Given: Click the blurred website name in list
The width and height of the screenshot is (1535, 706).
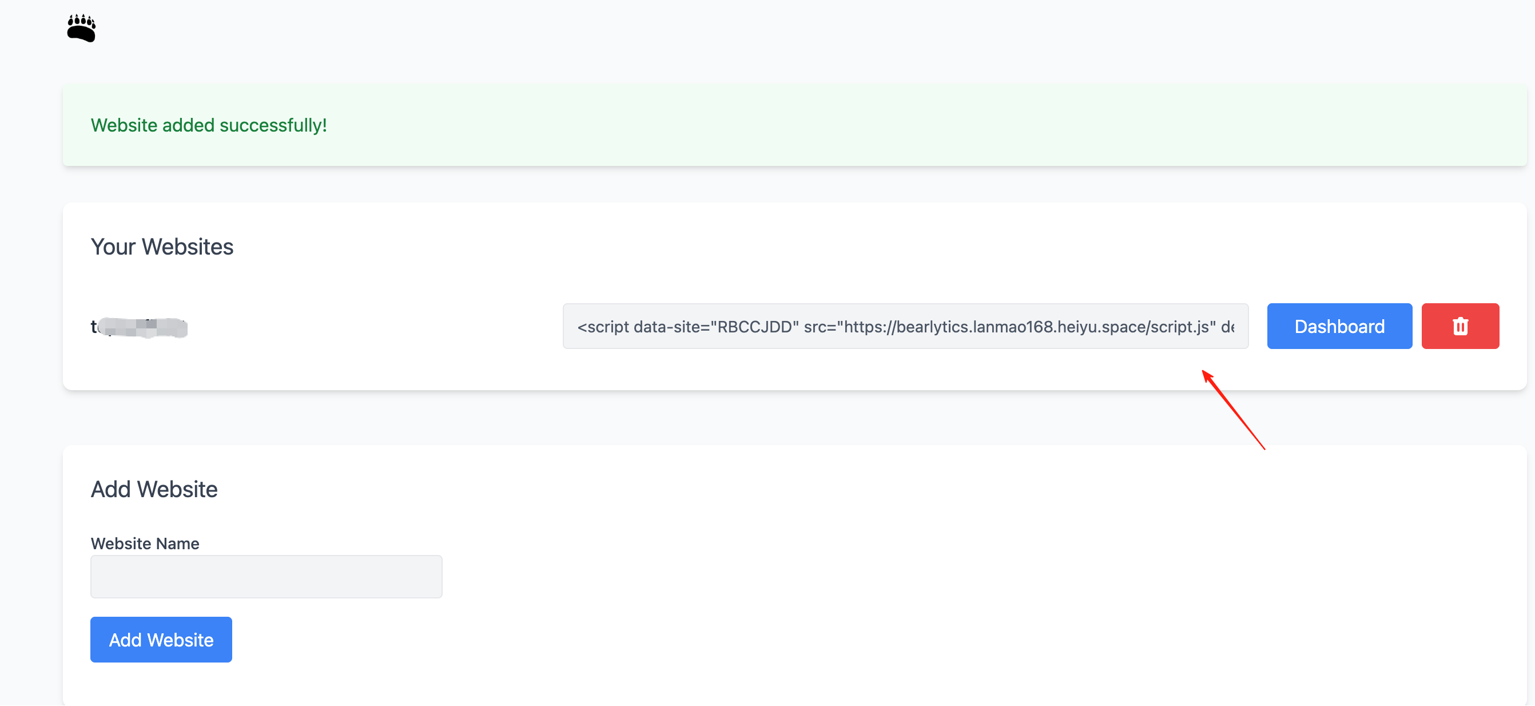Looking at the screenshot, I should click(139, 327).
